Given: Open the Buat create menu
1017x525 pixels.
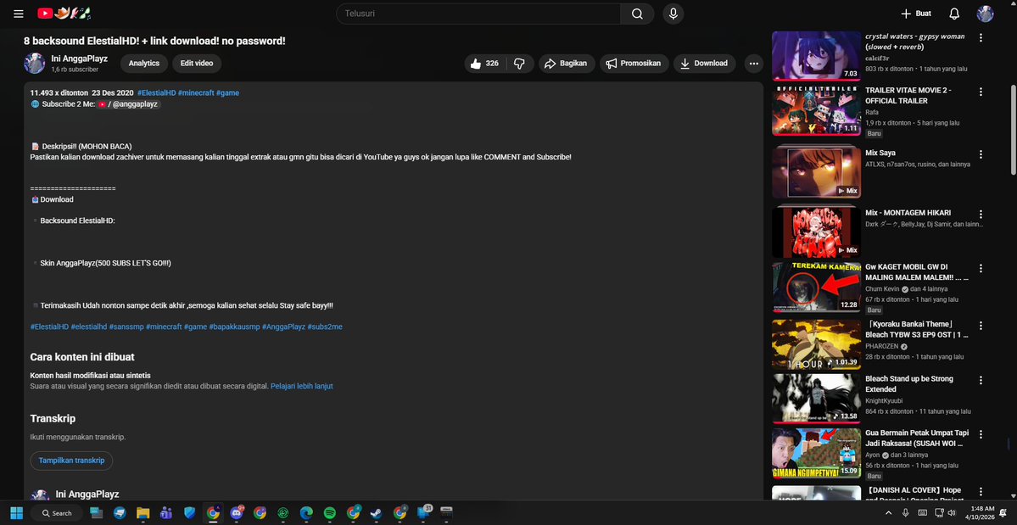Looking at the screenshot, I should pyautogui.click(x=916, y=14).
